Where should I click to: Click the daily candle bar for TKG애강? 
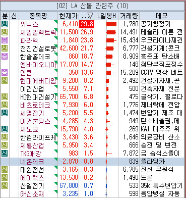109,154
